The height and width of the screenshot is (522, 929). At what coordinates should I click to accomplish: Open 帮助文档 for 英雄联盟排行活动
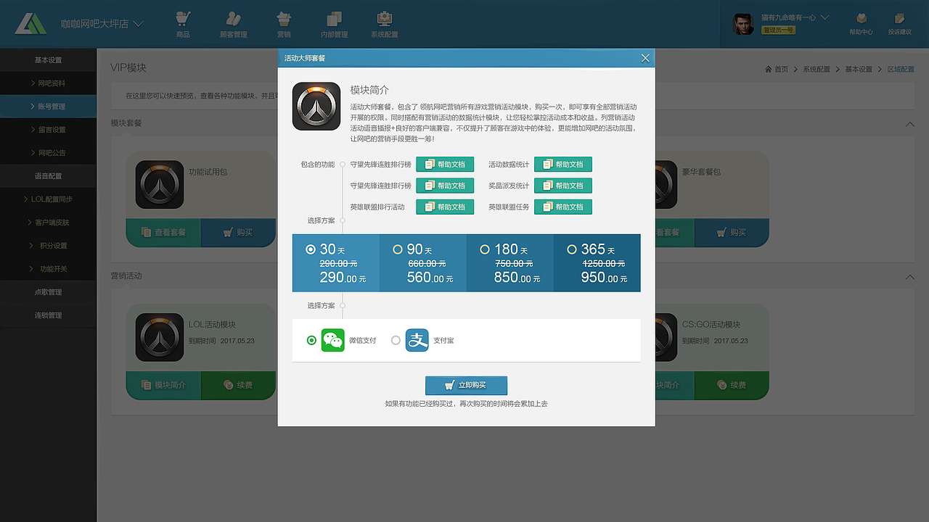coord(445,206)
